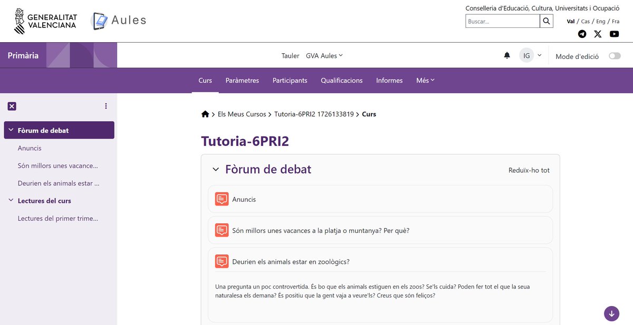The width and height of the screenshot is (633, 325).
Task: Open the YouTube social icon
Action: click(614, 34)
